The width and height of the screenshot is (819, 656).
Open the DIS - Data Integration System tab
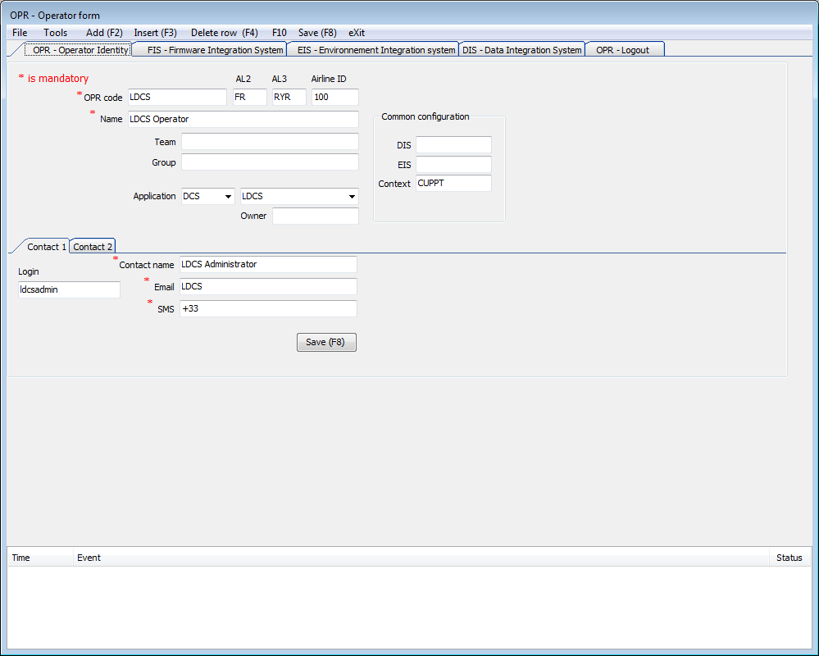[x=521, y=50]
